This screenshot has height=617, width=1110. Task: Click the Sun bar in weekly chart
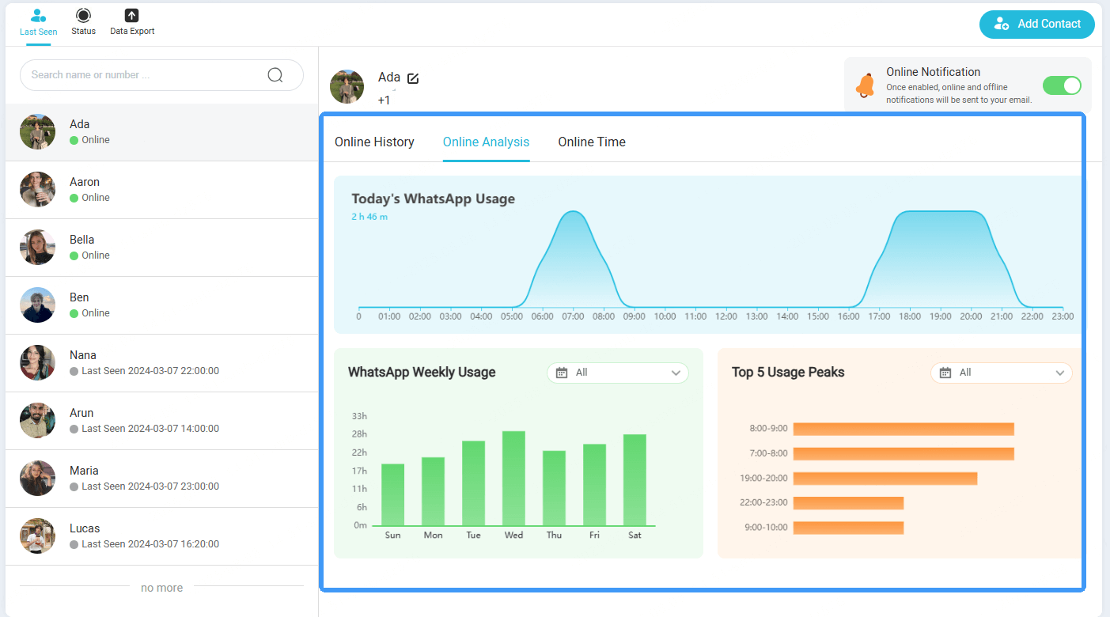coord(392,495)
